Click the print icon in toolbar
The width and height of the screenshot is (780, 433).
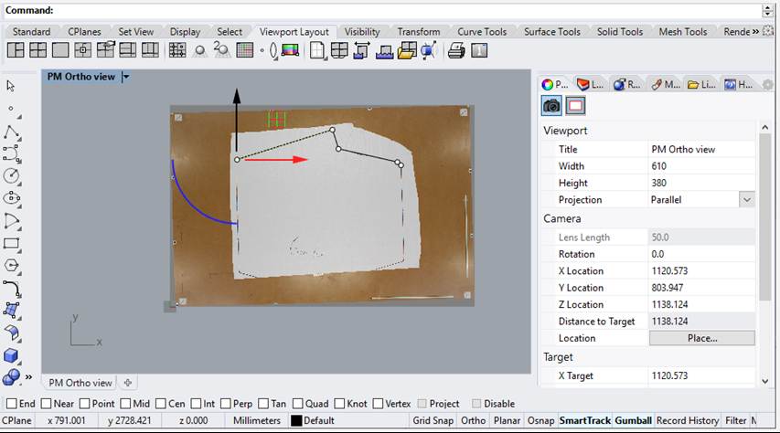tap(455, 50)
